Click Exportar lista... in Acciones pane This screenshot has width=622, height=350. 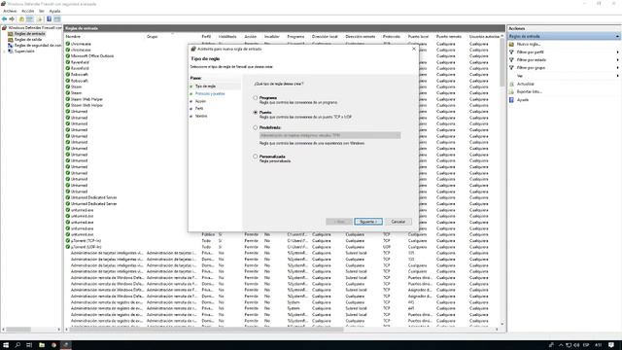(529, 91)
